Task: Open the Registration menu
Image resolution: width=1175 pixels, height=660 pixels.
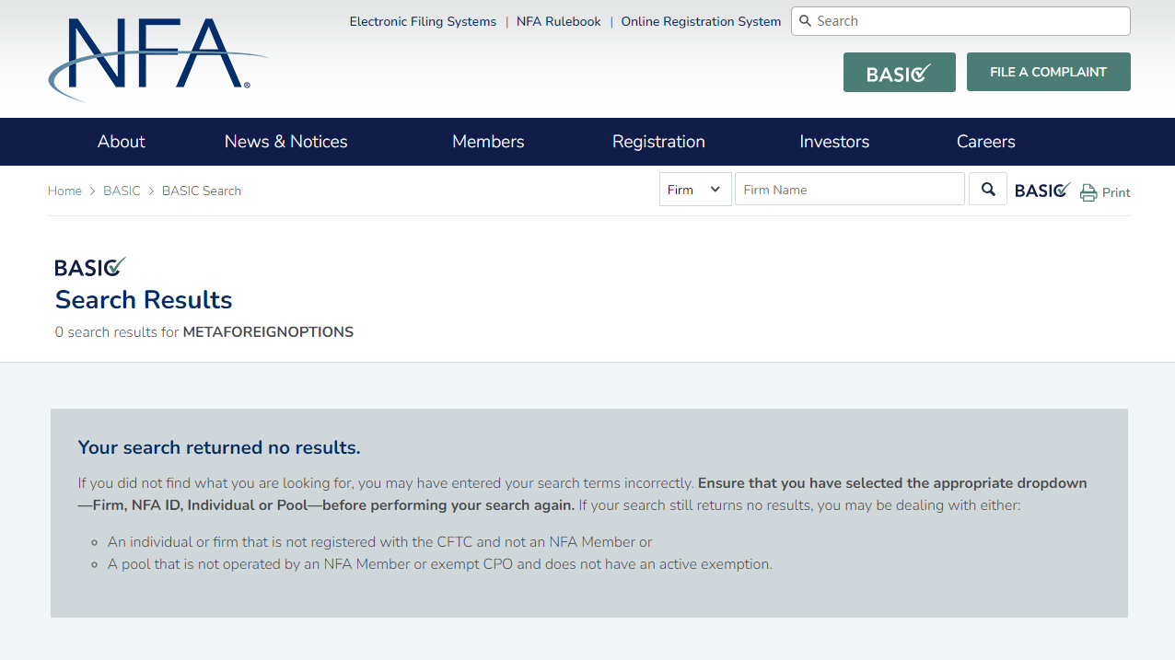Action: click(x=658, y=142)
